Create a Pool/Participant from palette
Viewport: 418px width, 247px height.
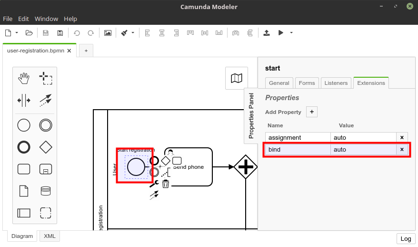tap(24, 213)
